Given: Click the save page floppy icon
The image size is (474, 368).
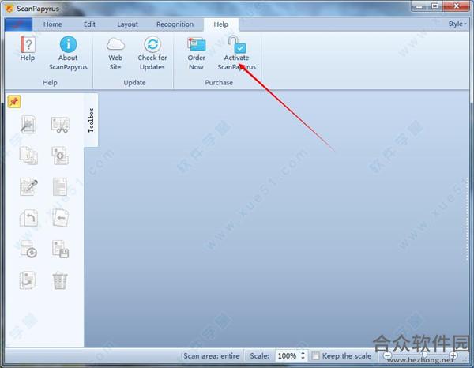Looking at the screenshot, I should (60, 249).
